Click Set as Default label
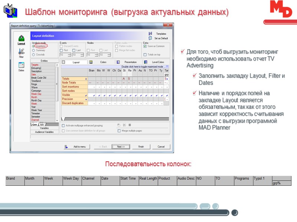297x222 pixels. coord(161,38)
